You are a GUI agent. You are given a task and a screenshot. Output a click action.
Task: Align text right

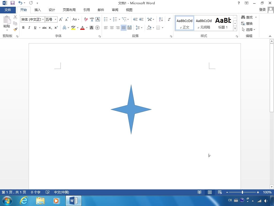tap(118, 28)
